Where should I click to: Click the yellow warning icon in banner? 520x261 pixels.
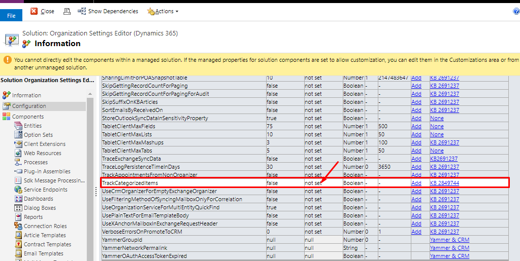(x=7, y=60)
